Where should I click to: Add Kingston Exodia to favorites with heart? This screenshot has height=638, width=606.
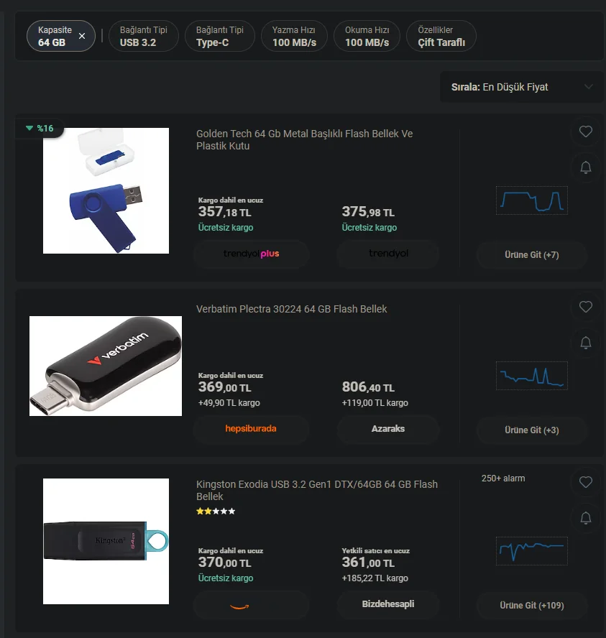[585, 482]
